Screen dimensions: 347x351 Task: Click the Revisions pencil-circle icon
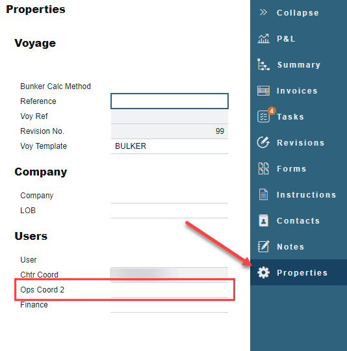pos(263,142)
